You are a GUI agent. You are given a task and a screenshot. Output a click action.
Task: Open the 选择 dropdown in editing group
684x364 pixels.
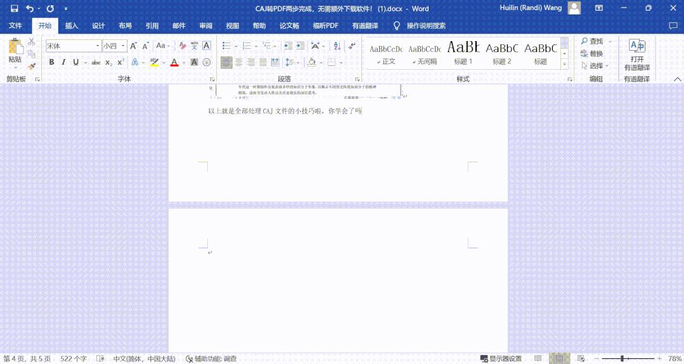pyautogui.click(x=595, y=65)
